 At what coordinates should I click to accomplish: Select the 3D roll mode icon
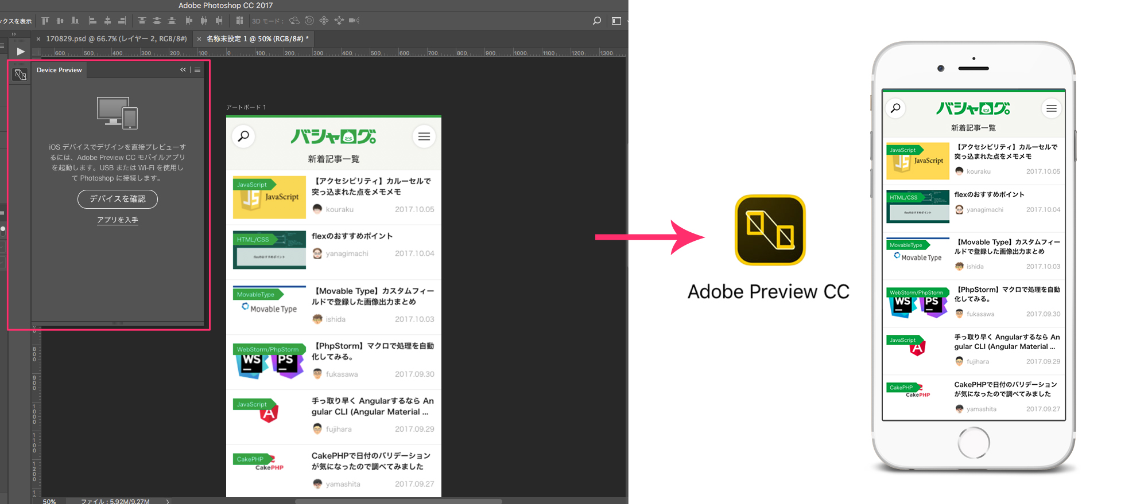click(x=309, y=21)
